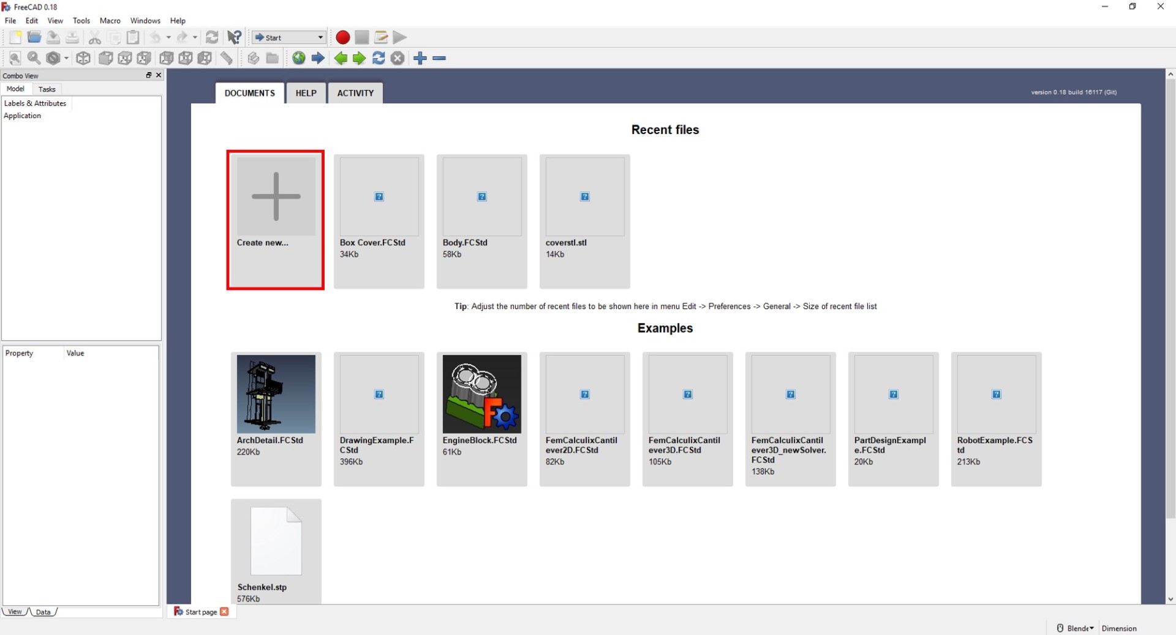The width and height of the screenshot is (1176, 635).
Task: Open the EngineBlock.FCStd example
Action: [x=482, y=419]
